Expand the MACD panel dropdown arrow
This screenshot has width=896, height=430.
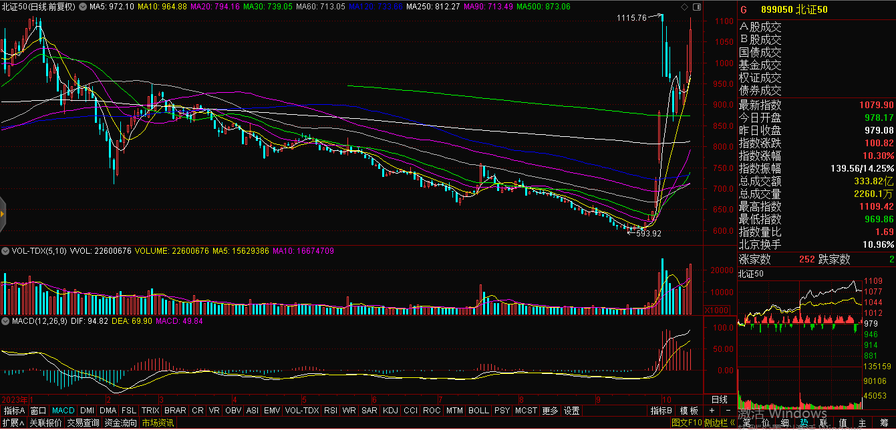coord(6,321)
